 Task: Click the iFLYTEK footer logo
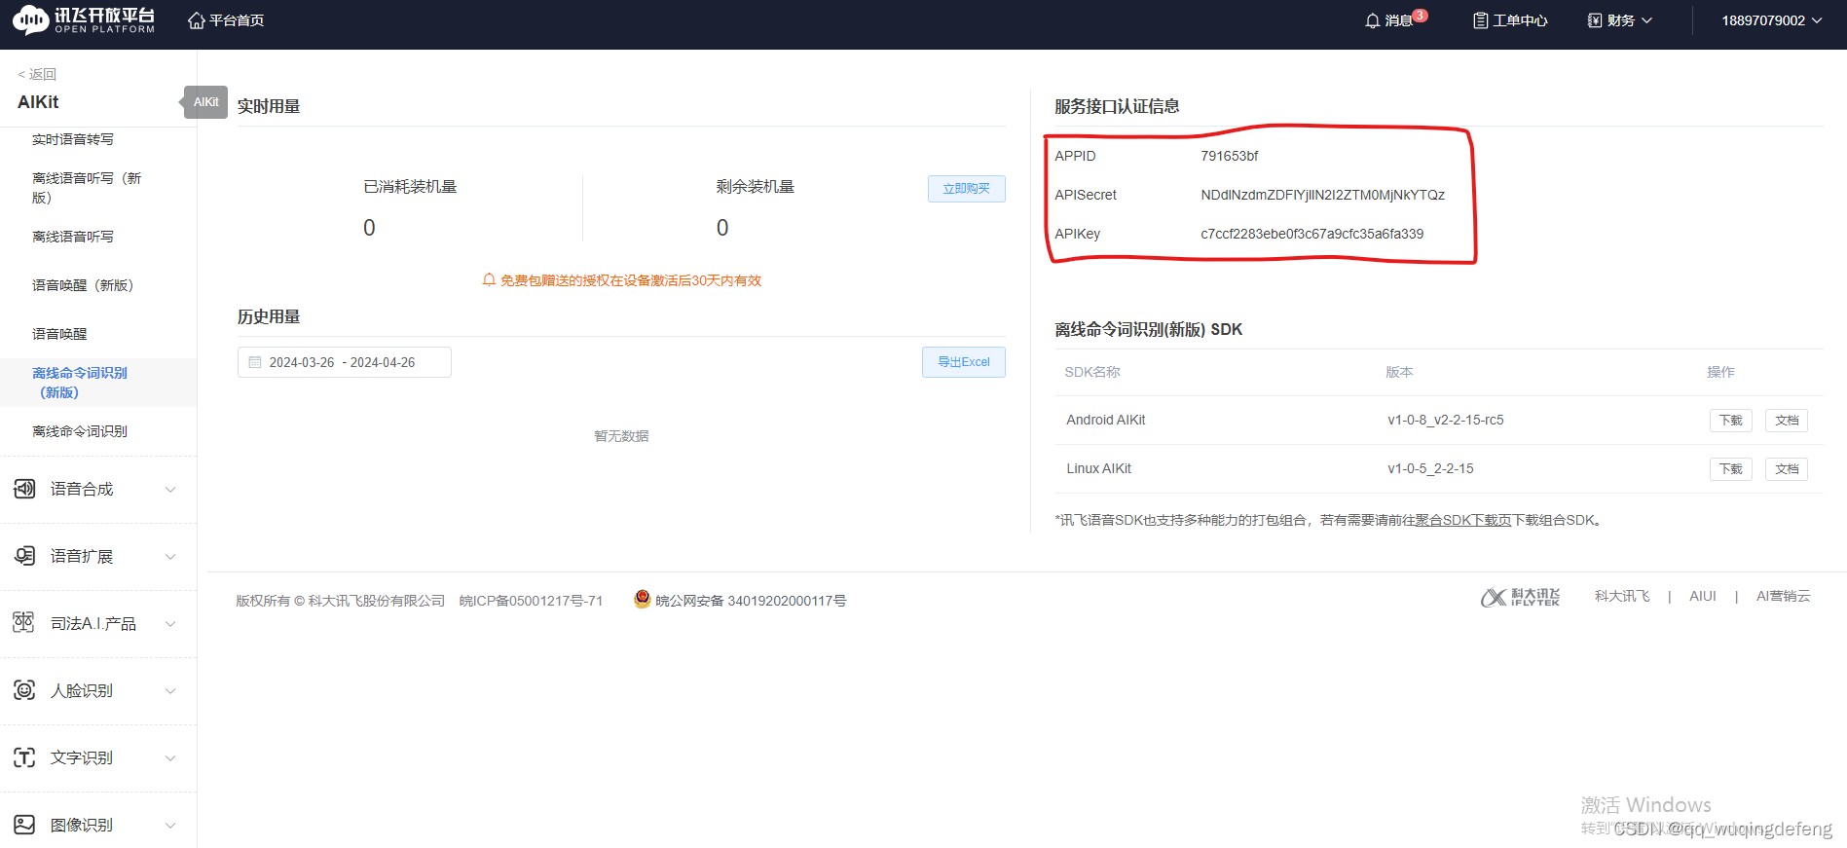coord(1520,597)
